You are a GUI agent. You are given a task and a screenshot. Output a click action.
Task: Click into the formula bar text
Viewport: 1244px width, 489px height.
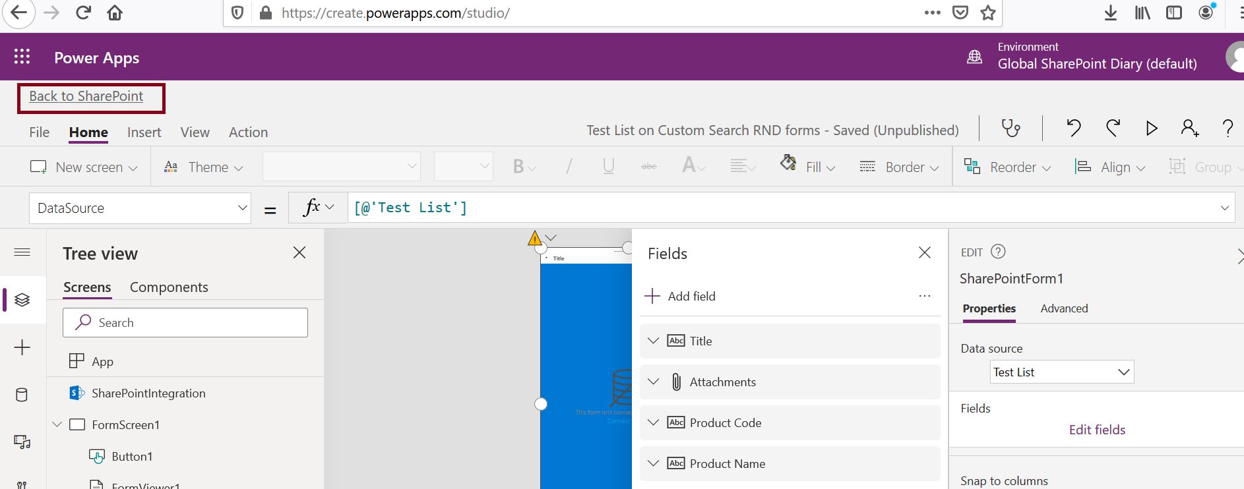[x=410, y=208]
